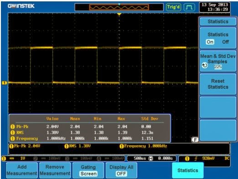Toggle Display All OFF

121,170
